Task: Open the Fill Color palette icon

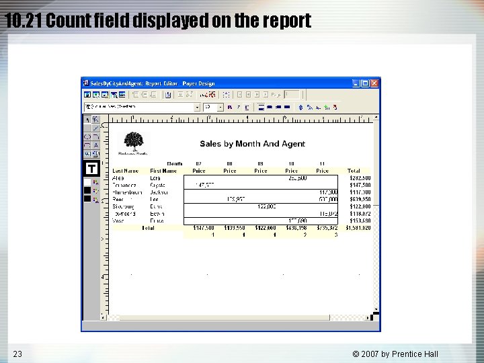Action: (95, 182)
